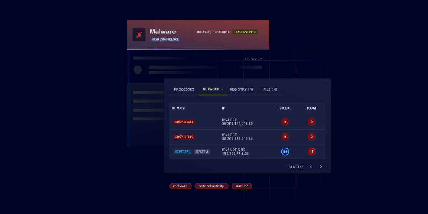The height and width of the screenshot is (214, 428).
Task: Select the runtime tag
Action: click(x=242, y=186)
